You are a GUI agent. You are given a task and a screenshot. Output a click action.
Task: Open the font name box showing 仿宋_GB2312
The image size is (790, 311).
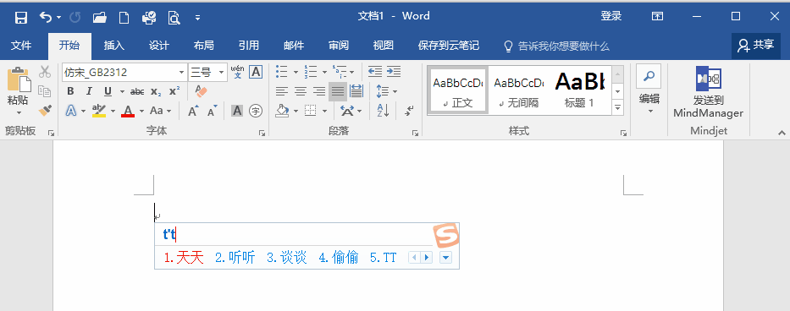124,73
